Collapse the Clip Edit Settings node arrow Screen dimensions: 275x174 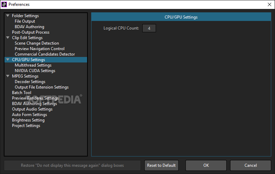click(x=8, y=37)
